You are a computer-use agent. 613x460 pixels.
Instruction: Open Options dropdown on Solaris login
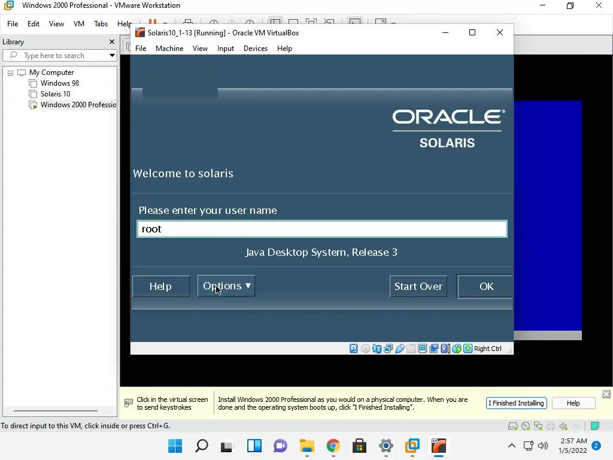(226, 286)
